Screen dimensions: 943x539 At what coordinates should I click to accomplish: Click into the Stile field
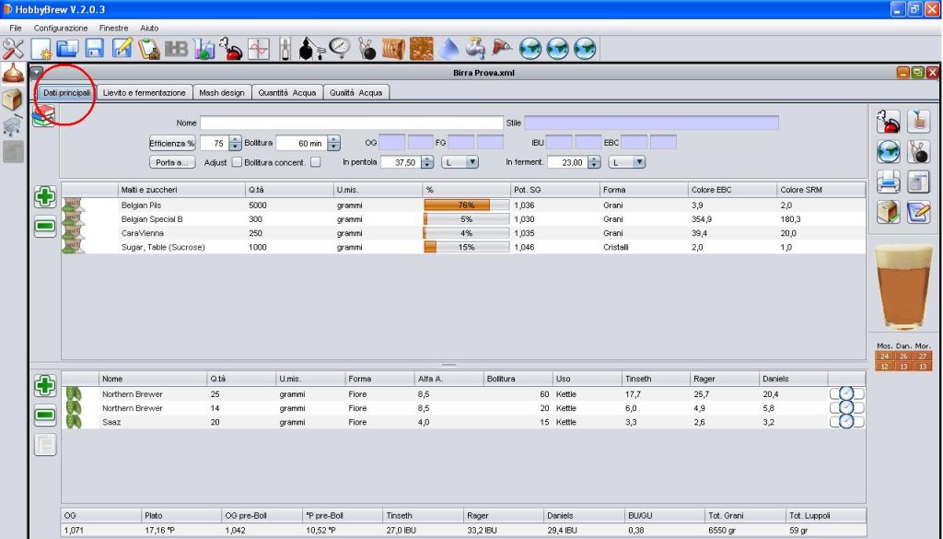point(651,123)
